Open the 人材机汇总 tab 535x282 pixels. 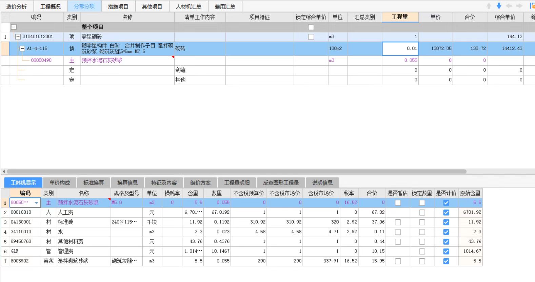tap(189, 6)
